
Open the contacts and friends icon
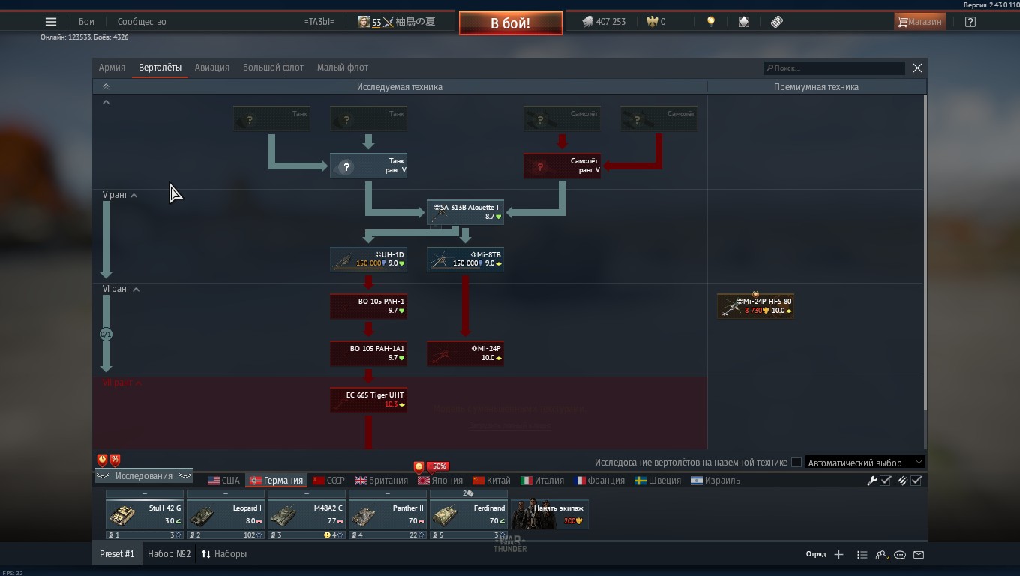click(882, 555)
